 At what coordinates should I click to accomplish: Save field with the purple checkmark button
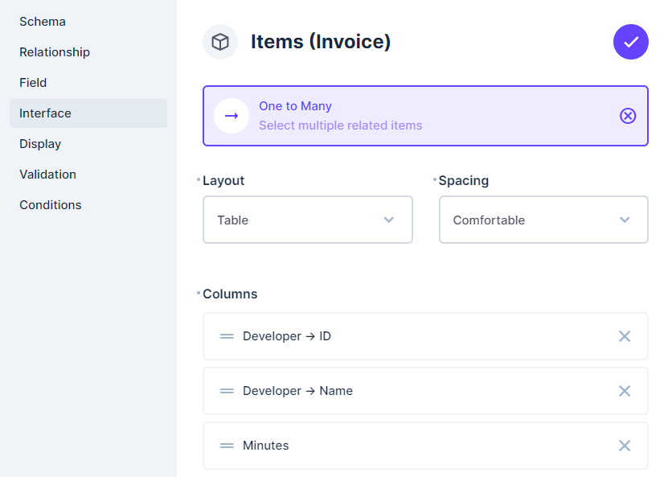(630, 42)
